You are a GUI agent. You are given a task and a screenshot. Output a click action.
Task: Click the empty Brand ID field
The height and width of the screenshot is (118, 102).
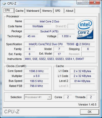coord(71,26)
